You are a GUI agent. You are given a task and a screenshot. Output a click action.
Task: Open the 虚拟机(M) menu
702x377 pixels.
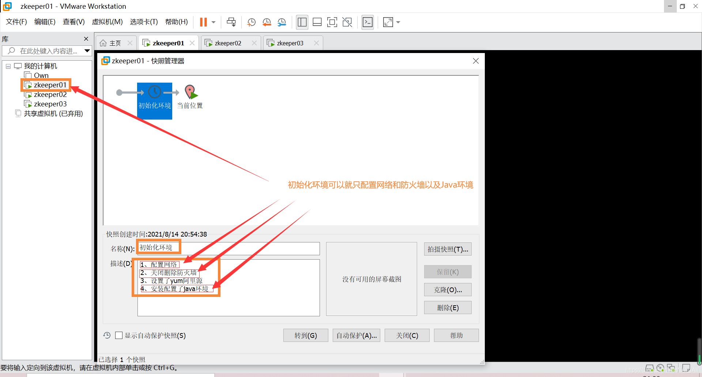point(107,22)
